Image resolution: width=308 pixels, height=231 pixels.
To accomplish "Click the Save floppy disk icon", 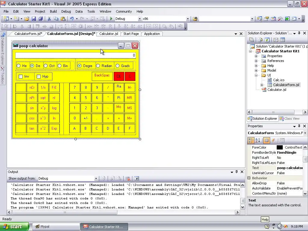I will (x=34, y=19).
